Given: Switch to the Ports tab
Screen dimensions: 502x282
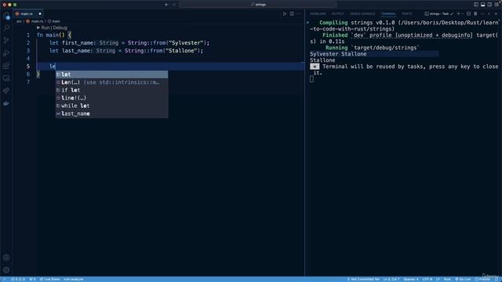Looking at the screenshot, I should [406, 14].
